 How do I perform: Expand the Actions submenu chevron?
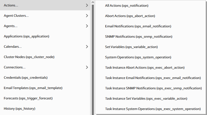87,5
